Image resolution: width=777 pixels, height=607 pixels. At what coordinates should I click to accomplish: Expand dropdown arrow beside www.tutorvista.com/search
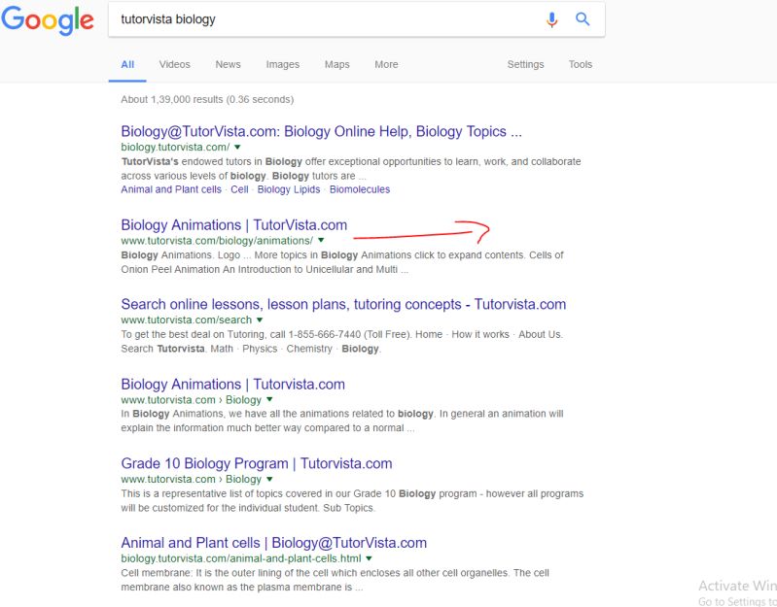[x=260, y=320]
